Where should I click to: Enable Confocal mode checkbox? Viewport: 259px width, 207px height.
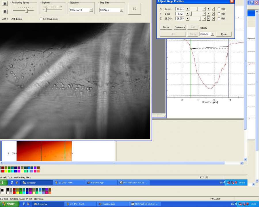point(41,19)
